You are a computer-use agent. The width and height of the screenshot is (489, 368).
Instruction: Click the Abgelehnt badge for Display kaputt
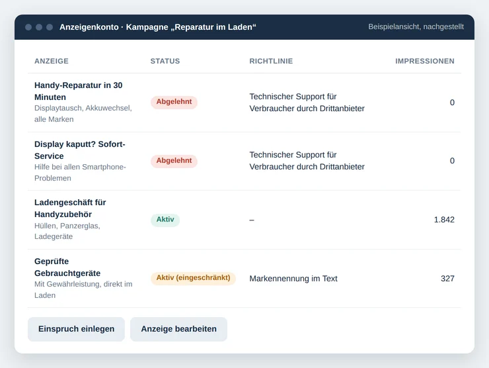click(174, 161)
